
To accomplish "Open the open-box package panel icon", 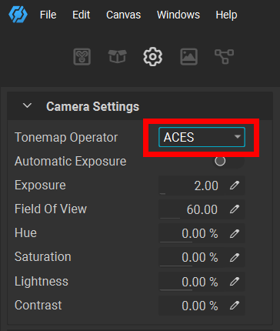I will click(x=118, y=56).
